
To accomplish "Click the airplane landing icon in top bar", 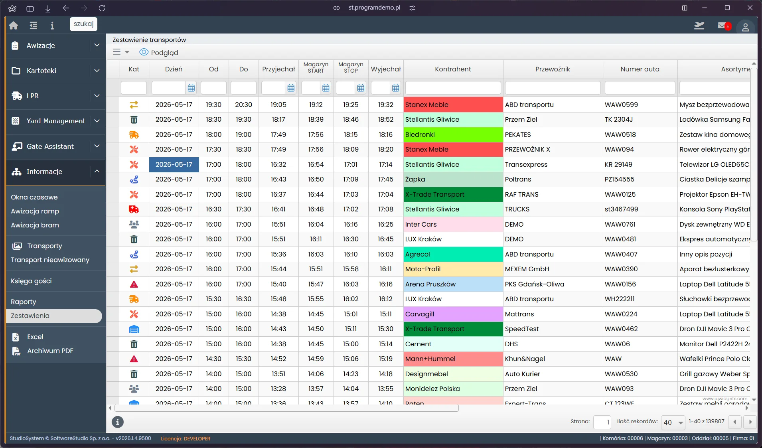I will 699,26.
